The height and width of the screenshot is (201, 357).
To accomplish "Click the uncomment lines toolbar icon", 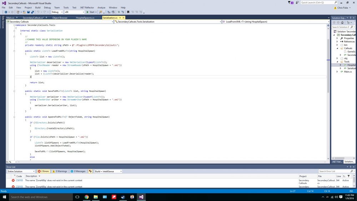I will coord(123,12).
